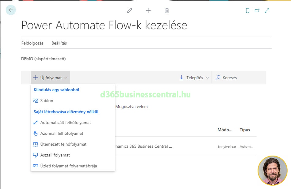Switch to Megosztva velem tab

pyautogui.click(x=131, y=107)
